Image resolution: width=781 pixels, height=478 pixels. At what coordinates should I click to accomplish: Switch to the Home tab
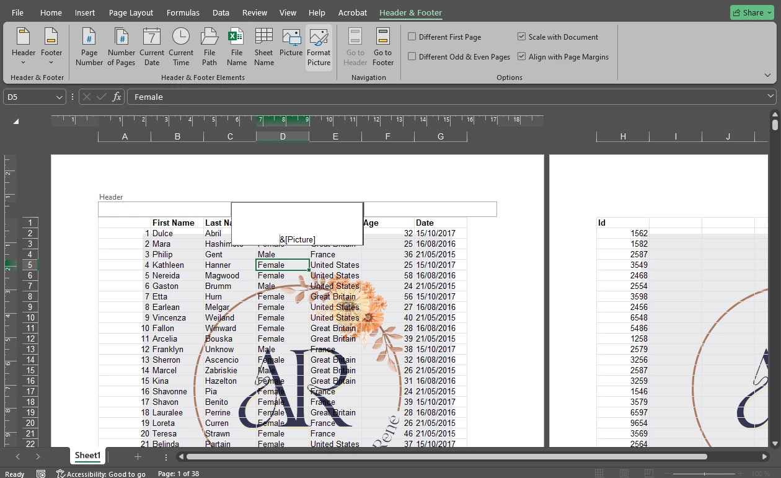(x=51, y=12)
